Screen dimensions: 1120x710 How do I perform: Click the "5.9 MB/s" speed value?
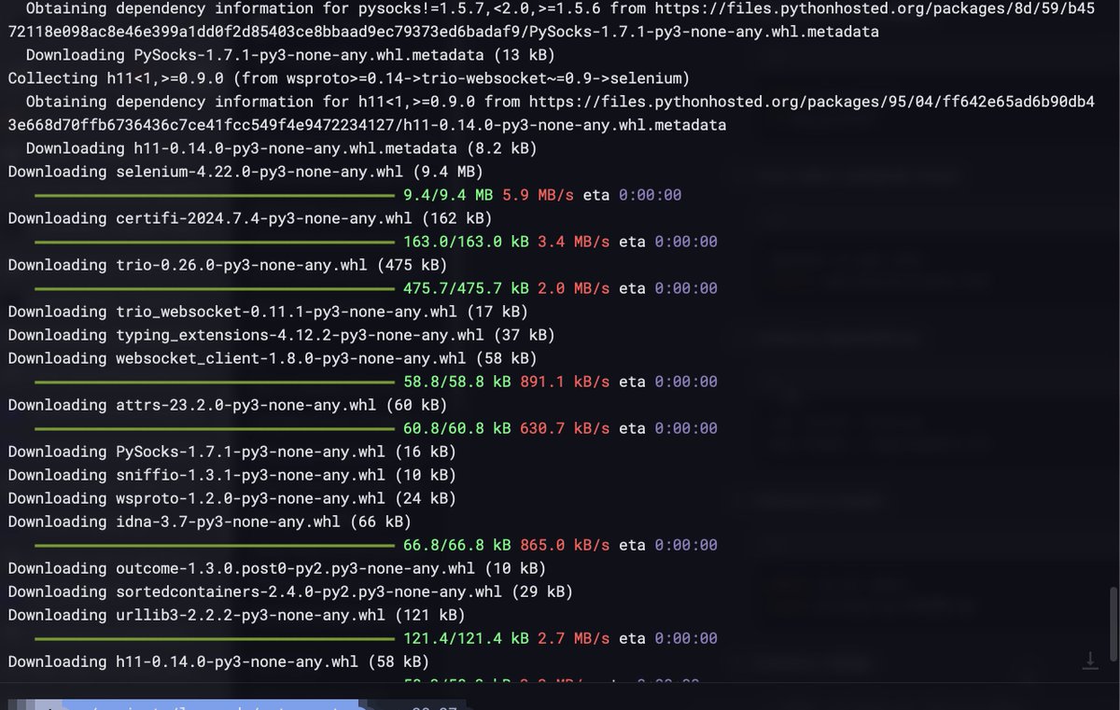point(538,195)
